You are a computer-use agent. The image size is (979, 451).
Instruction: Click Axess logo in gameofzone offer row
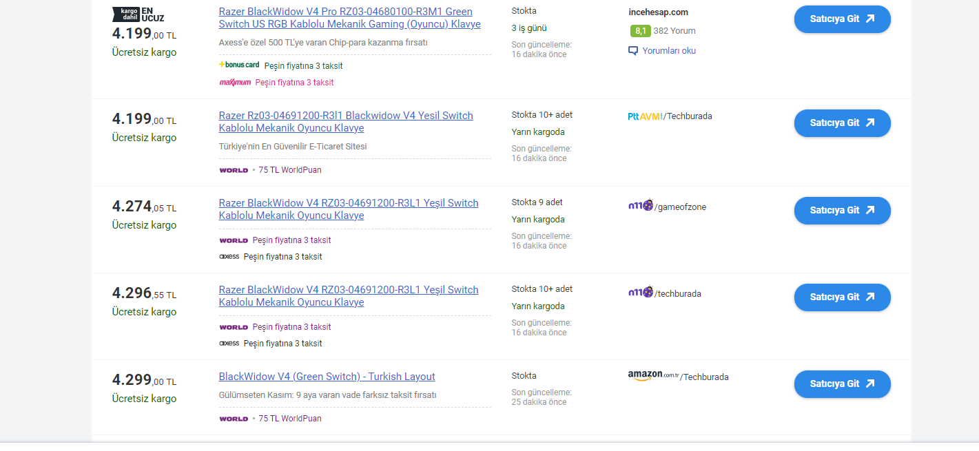[x=229, y=257]
